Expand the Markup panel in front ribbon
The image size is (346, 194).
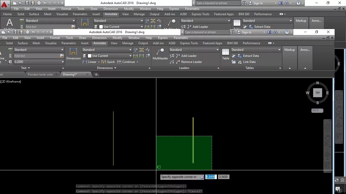(x=290, y=68)
